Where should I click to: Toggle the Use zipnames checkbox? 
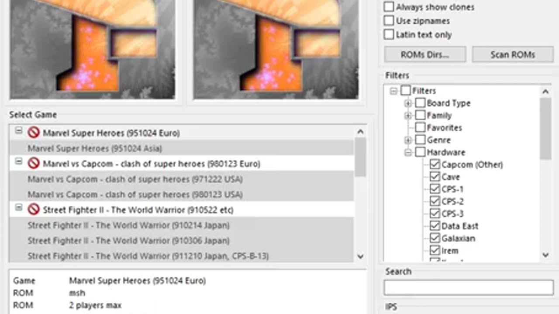point(389,20)
